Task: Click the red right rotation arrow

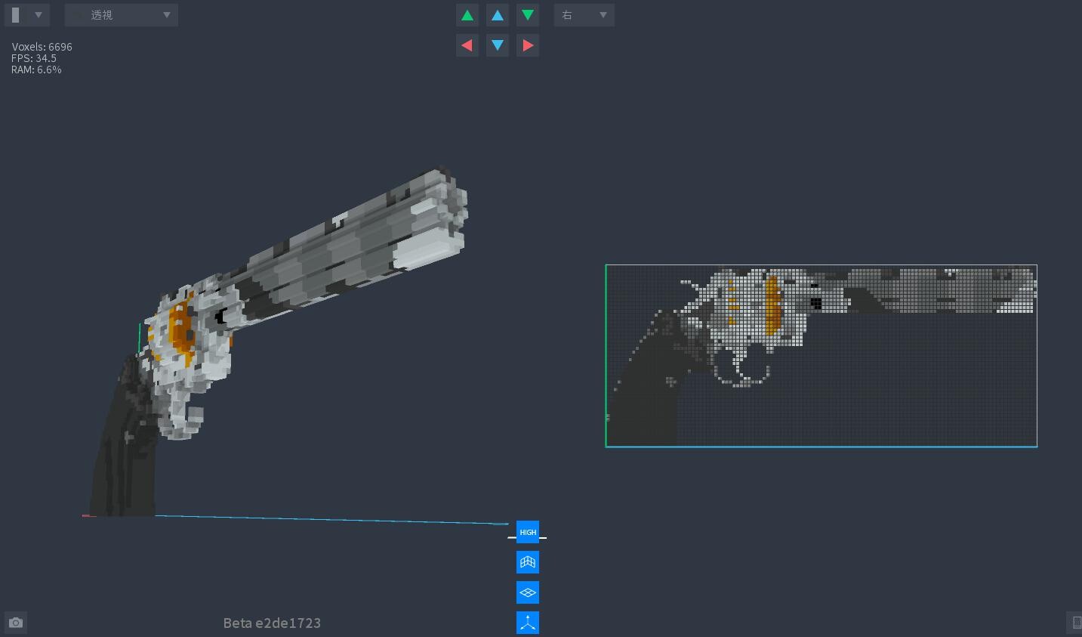Action: (x=527, y=45)
